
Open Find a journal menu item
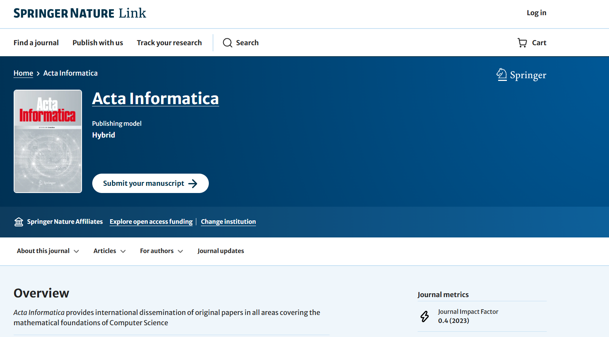pyautogui.click(x=36, y=43)
